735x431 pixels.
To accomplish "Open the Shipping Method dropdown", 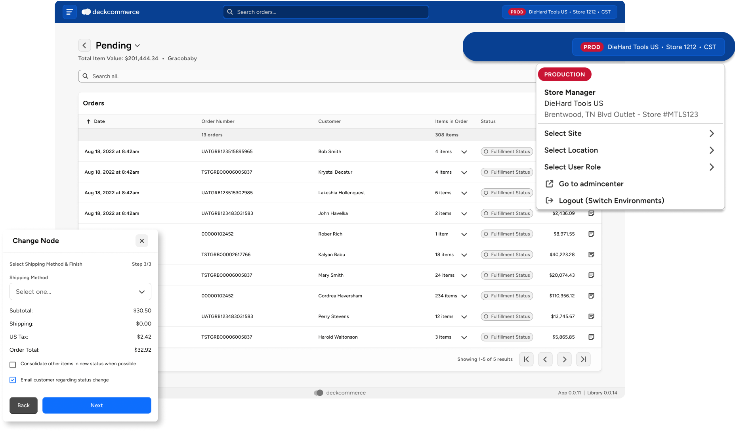I will point(80,291).
